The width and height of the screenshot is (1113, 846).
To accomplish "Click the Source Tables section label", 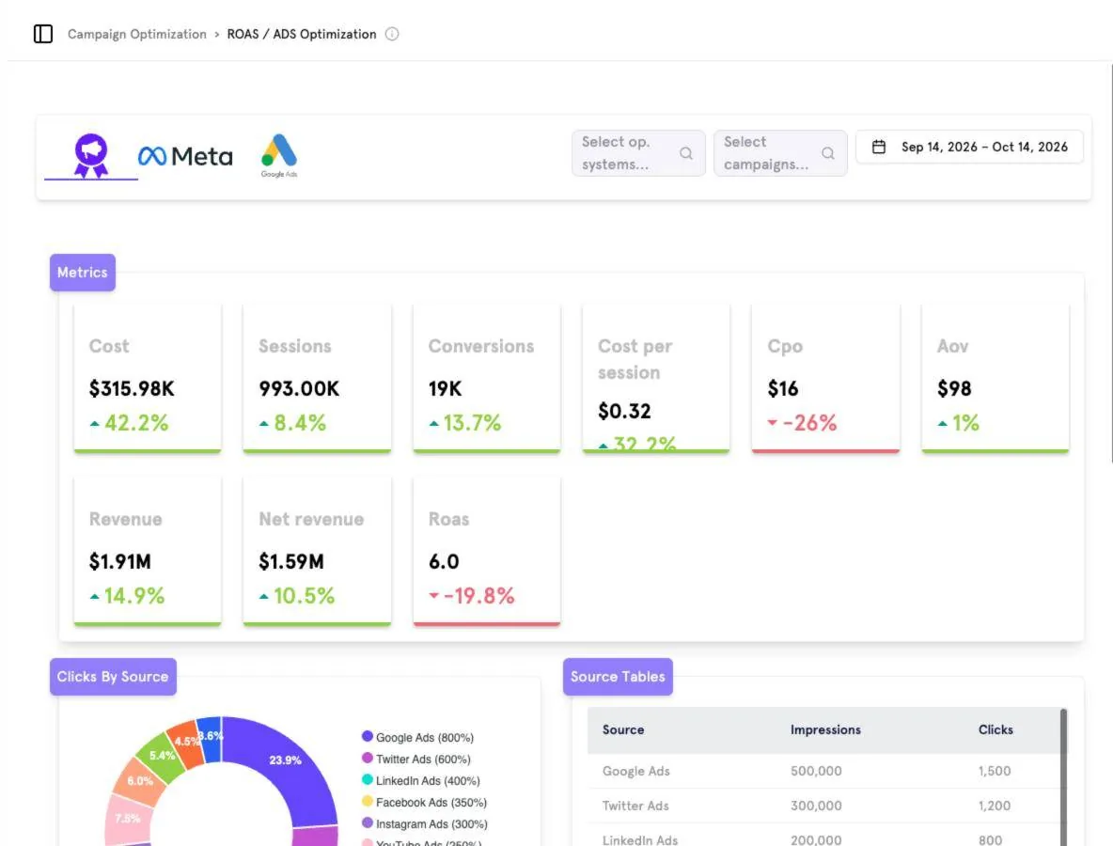I will pyautogui.click(x=618, y=677).
